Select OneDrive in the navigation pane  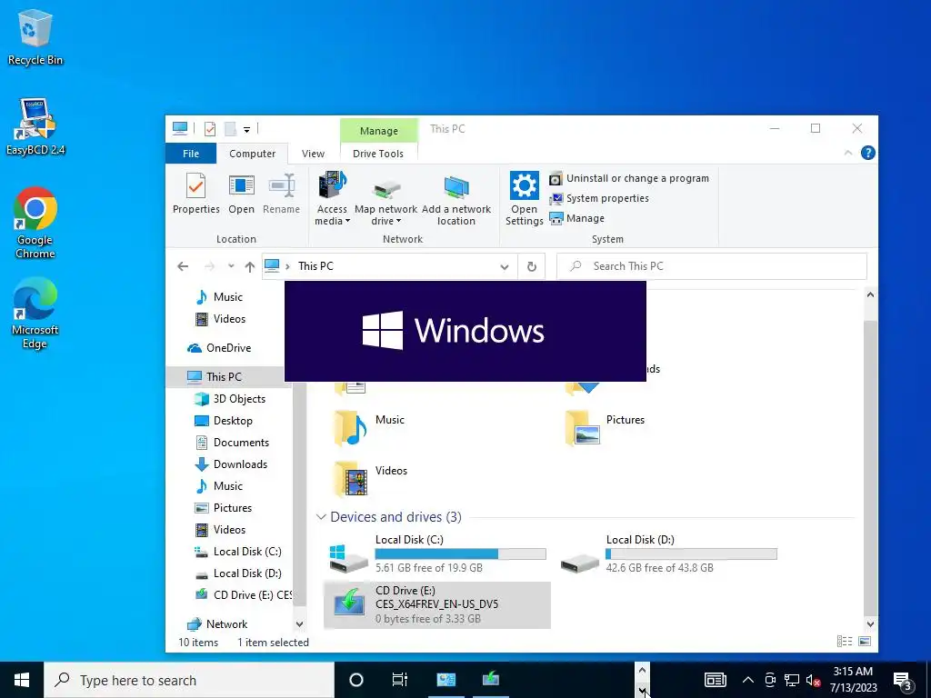[228, 348]
